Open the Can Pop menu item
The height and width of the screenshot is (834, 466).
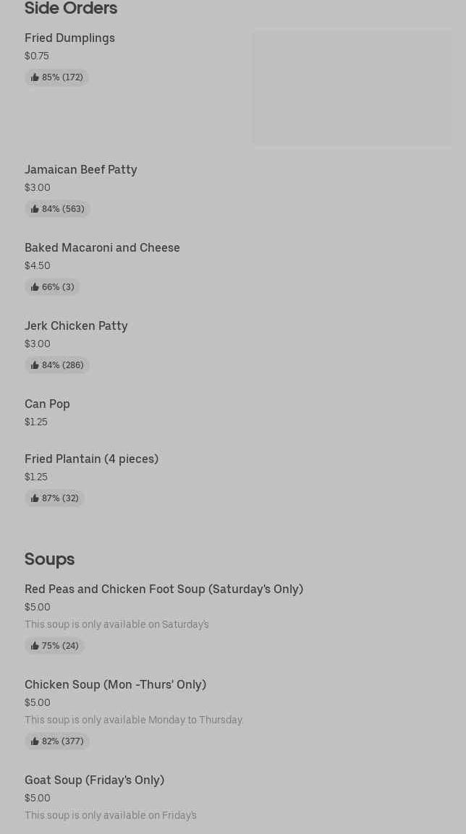(x=47, y=404)
